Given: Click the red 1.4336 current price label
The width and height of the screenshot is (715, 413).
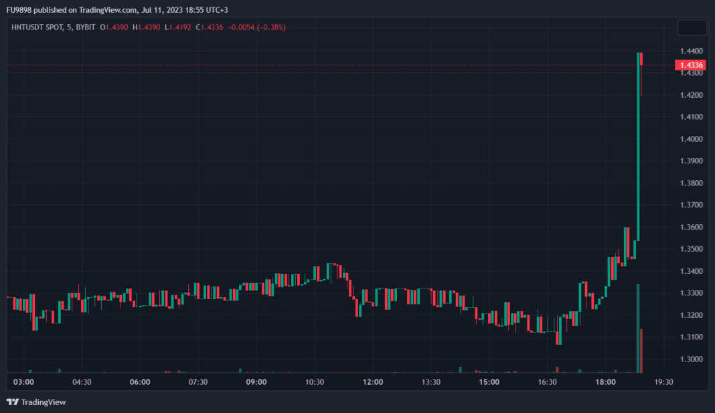Looking at the screenshot, I should [690, 65].
